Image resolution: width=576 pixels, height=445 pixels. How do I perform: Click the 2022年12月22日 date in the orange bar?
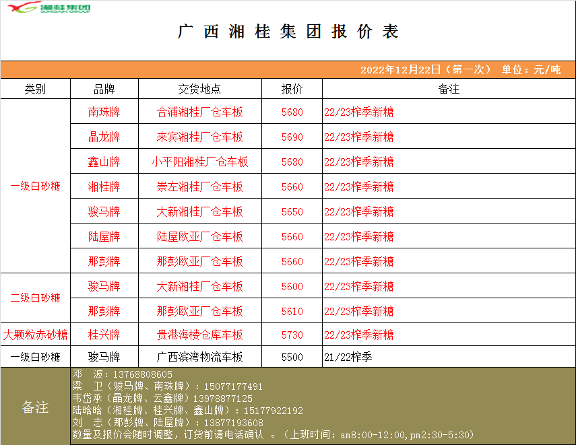[400, 70]
